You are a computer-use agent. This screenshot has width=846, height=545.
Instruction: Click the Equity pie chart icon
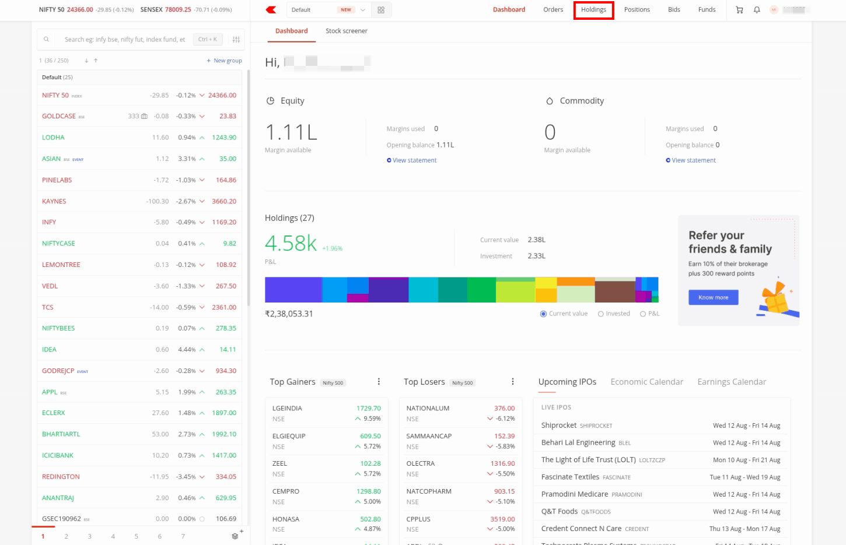[270, 101]
